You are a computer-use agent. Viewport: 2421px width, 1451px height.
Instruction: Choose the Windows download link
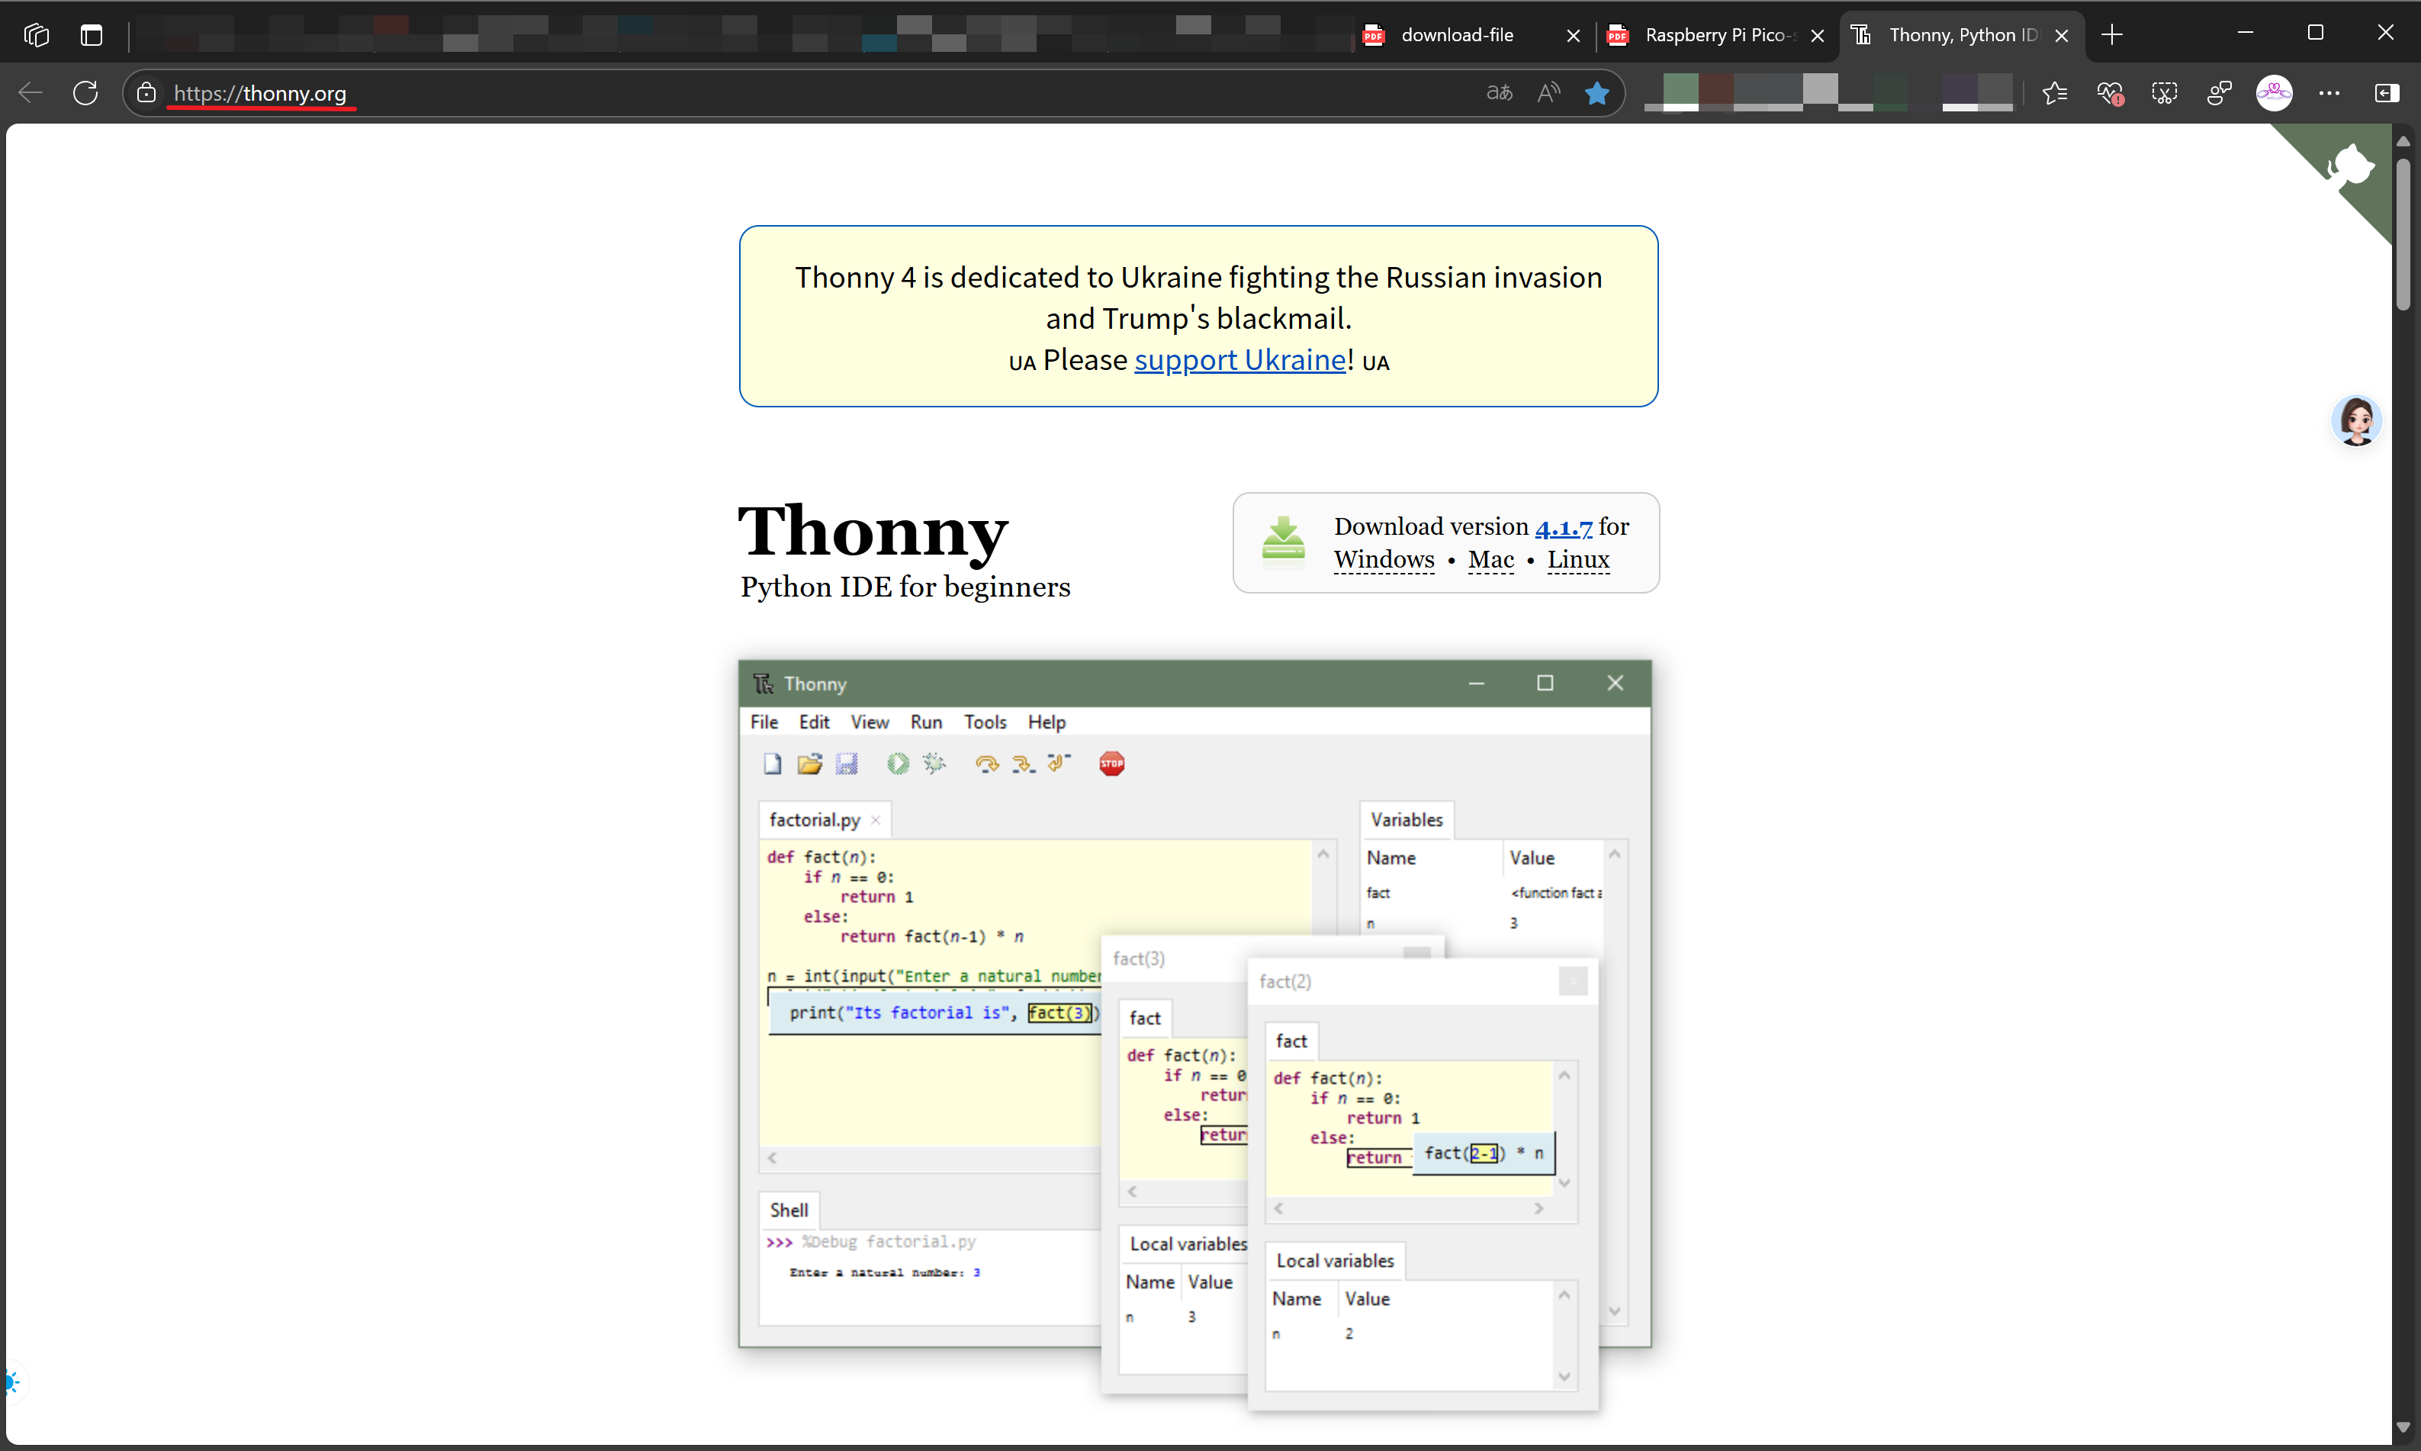pyautogui.click(x=1384, y=559)
